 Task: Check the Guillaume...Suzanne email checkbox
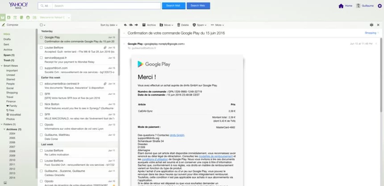pyautogui.click(x=41, y=171)
